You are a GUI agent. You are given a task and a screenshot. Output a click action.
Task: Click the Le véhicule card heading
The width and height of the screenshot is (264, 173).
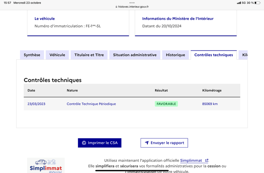[x=45, y=18]
